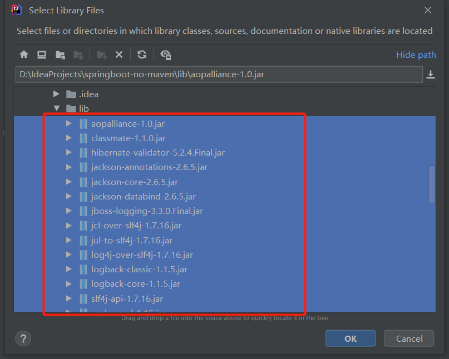This screenshot has height=359, width=449.
Task: Click Hide path link
Action: click(416, 54)
